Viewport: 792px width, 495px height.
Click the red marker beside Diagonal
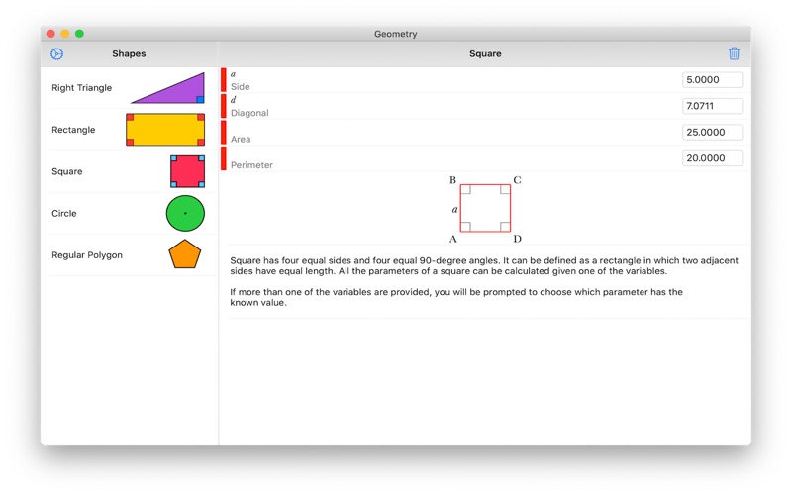coord(224,106)
